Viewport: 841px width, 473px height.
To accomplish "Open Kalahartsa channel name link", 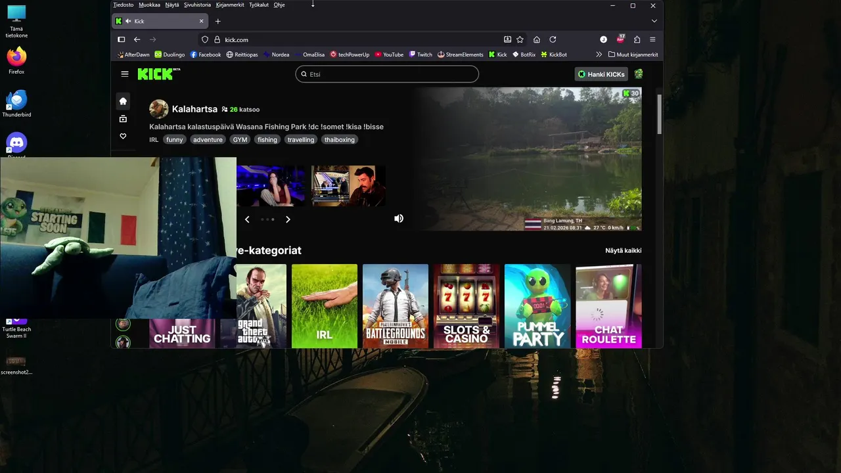I will tap(194, 109).
